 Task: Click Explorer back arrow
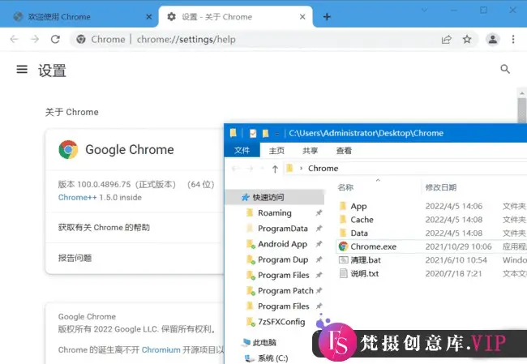(236, 169)
